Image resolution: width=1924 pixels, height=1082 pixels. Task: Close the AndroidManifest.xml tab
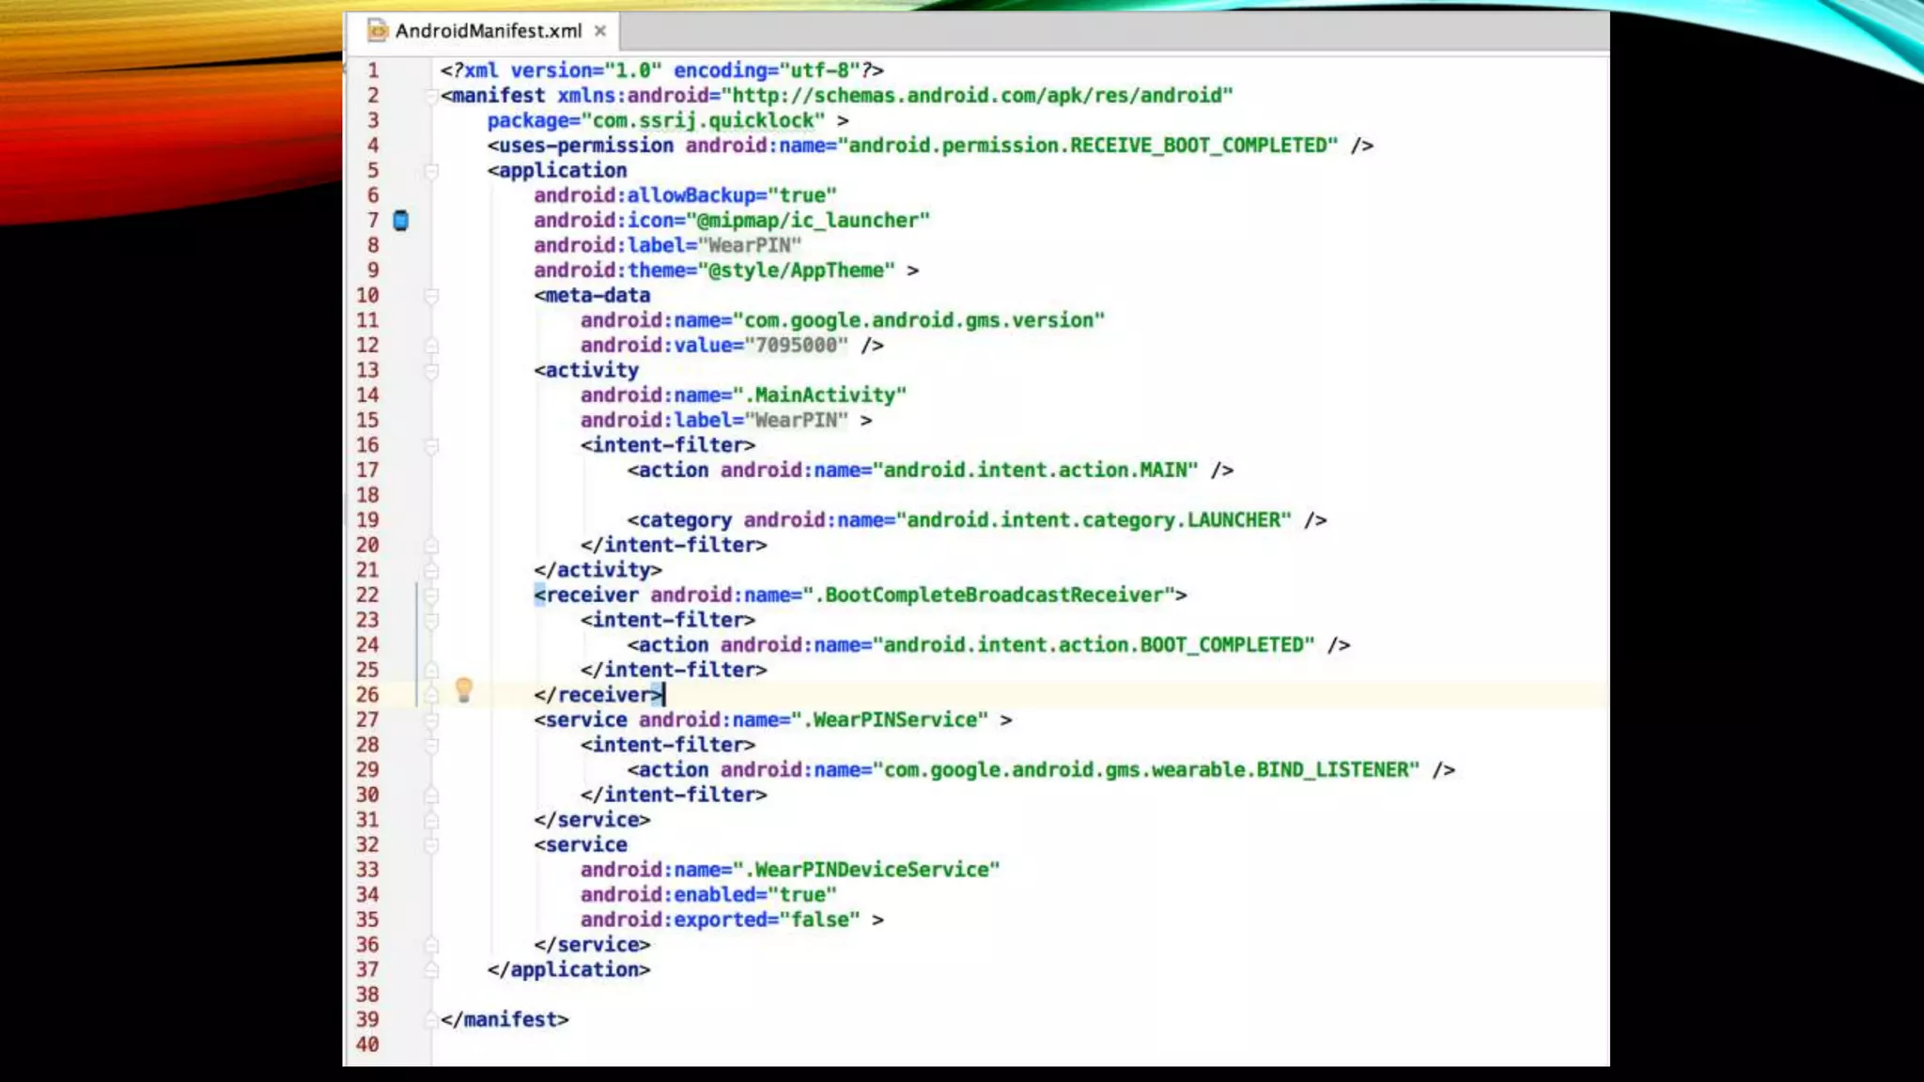[x=600, y=31]
